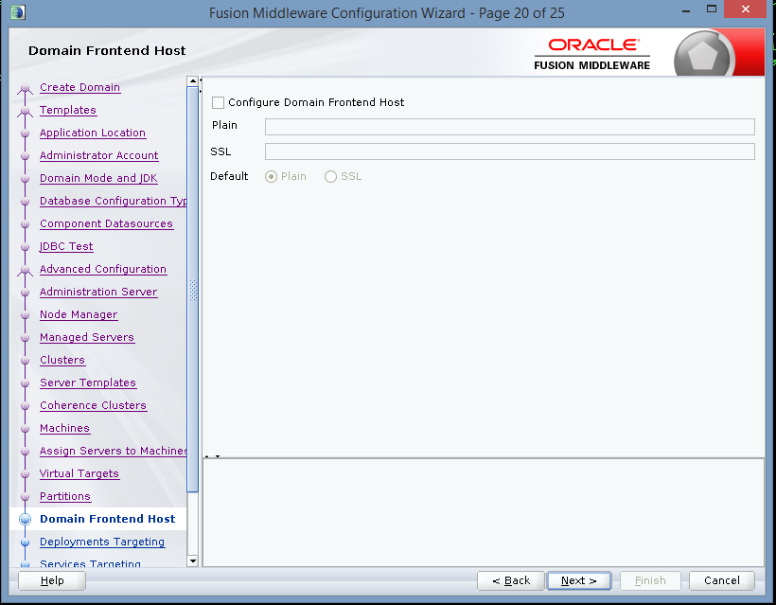Focus the Plain URL input field
Screen dimensions: 776x605
(x=510, y=127)
